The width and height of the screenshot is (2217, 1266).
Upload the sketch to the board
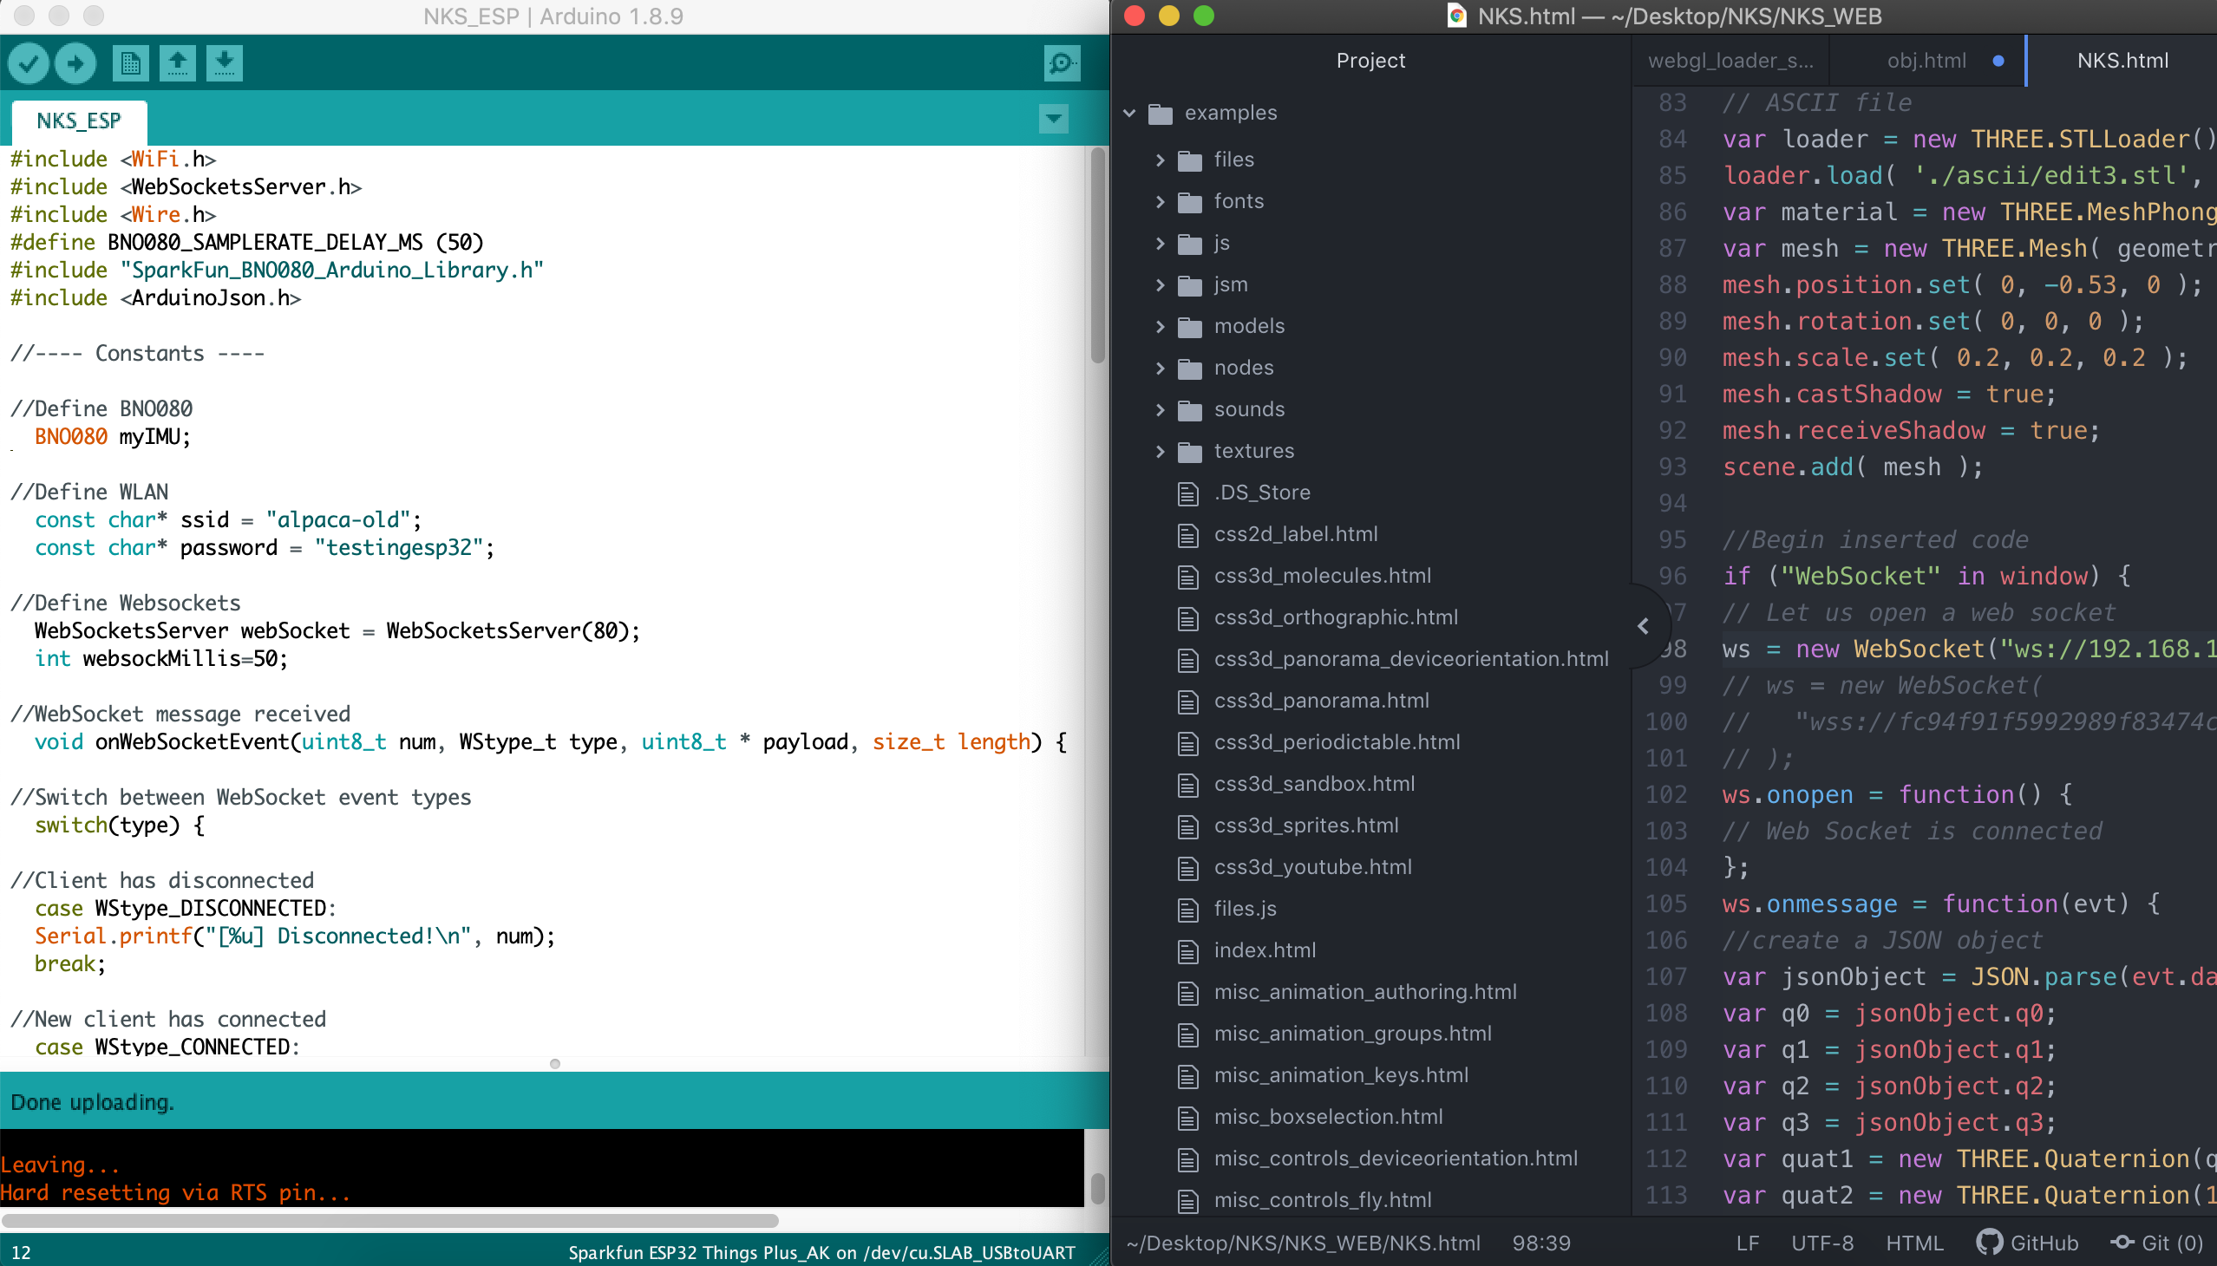coord(75,62)
